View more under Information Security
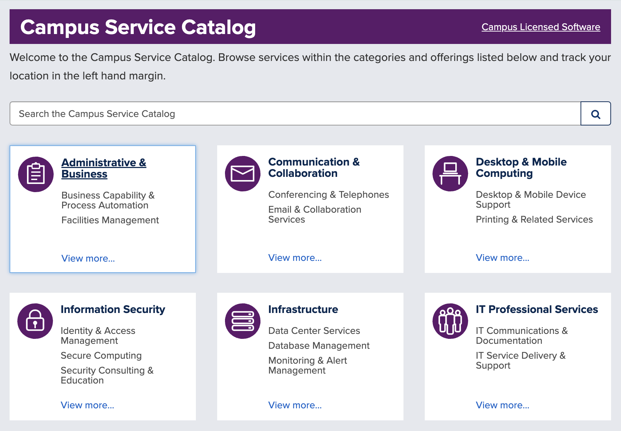This screenshot has width=621, height=431. [87, 405]
